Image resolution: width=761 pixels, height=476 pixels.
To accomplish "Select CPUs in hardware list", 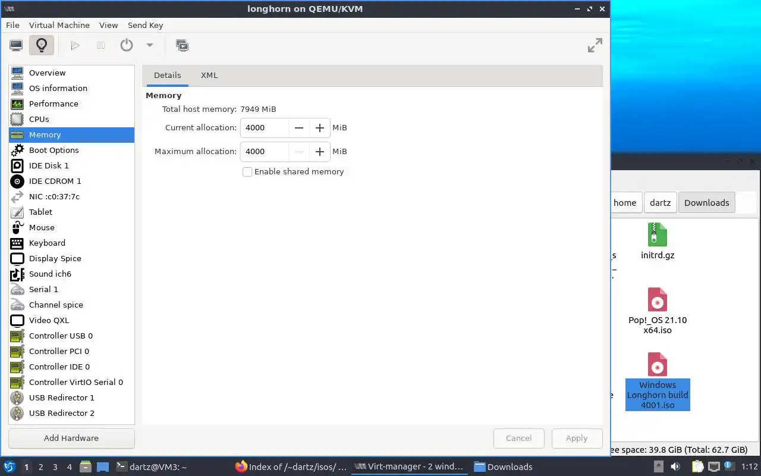I will pos(71,119).
